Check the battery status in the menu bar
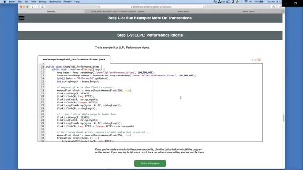 tap(259, 2)
